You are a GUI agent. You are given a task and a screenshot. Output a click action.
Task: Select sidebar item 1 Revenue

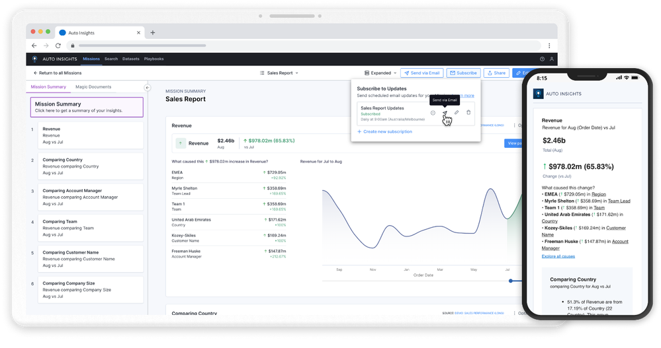click(91, 135)
